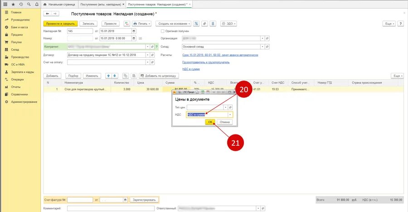Move row up with blue arrow
The image size is (408, 212).
point(108,76)
